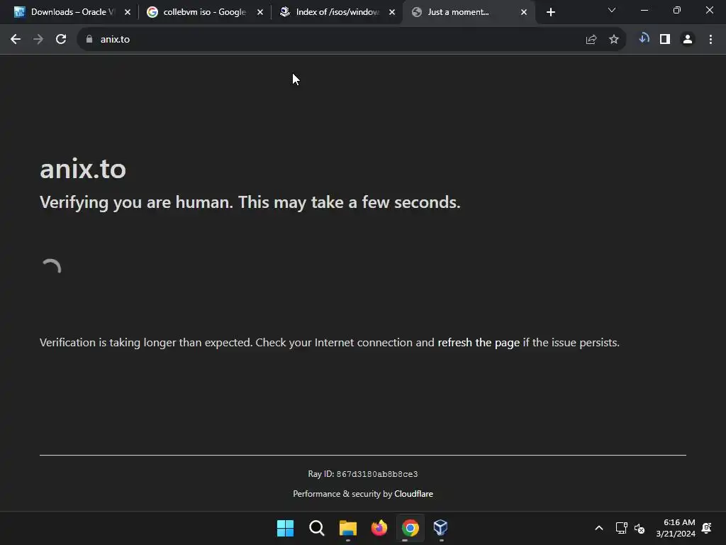This screenshot has height=545, width=726.
Task: Share this page icon in address bar
Action: 591,40
